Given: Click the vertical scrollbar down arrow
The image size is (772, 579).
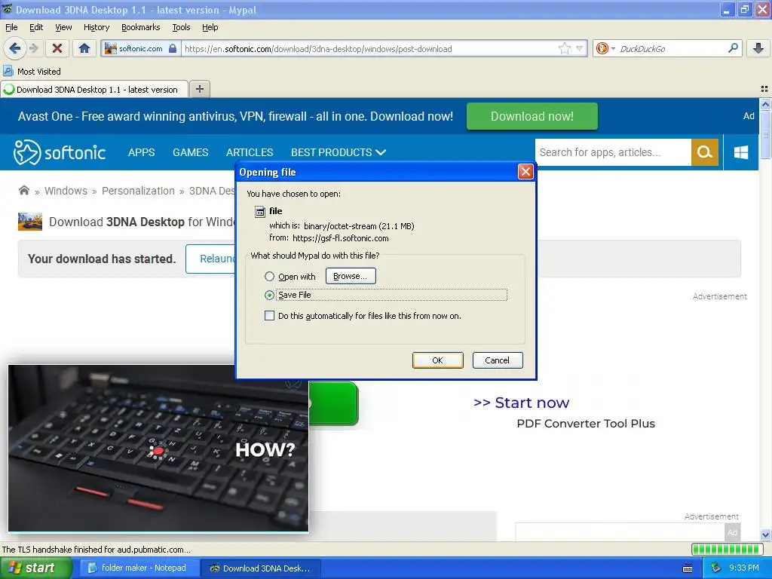Looking at the screenshot, I should 765,535.
